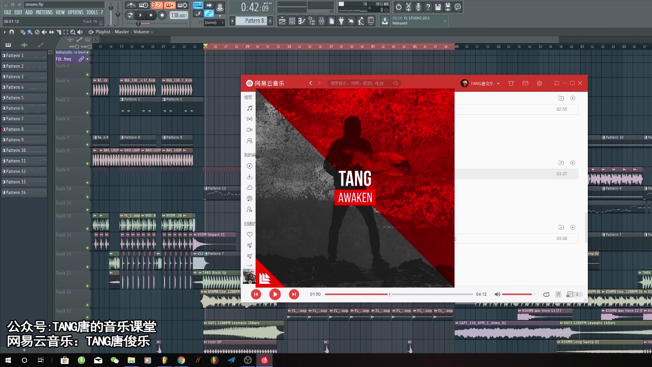Image resolution: width=652 pixels, height=367 pixels.
Task: Click the microphone one-click recording icon
Action: (418, 7)
